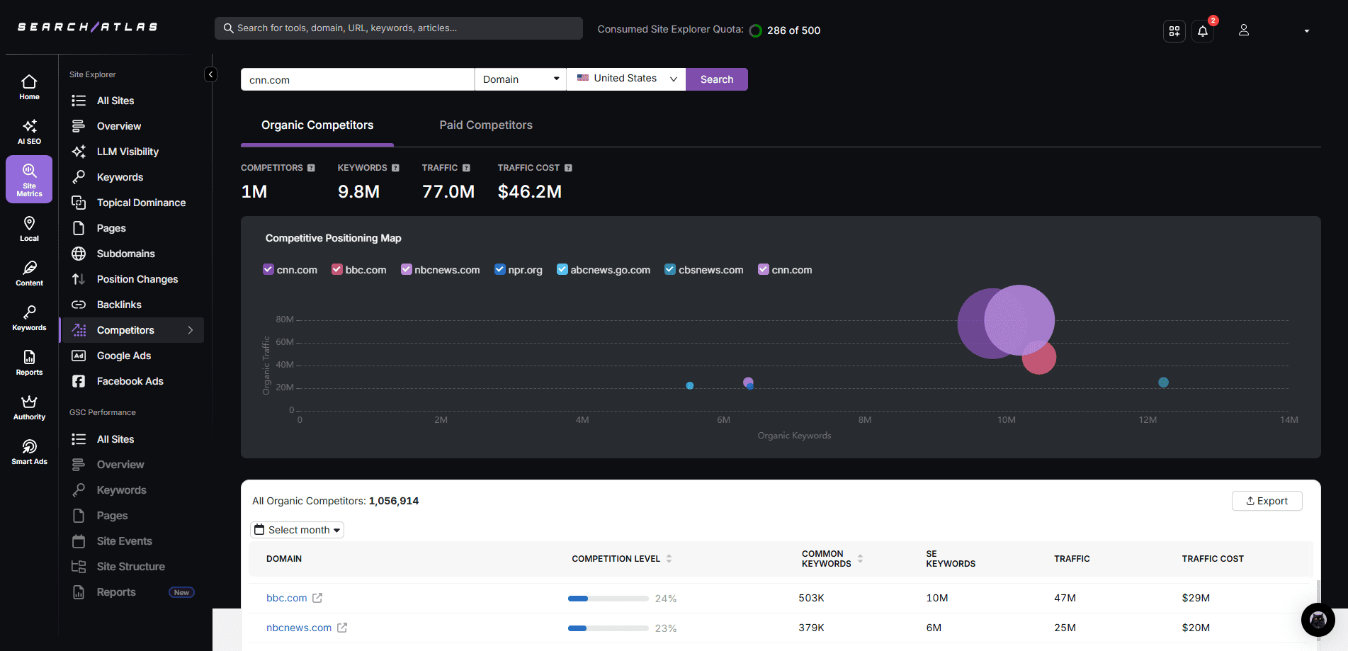The image size is (1348, 651).
Task: Toggle first cnn.com legend checkbox
Action: 268,269
